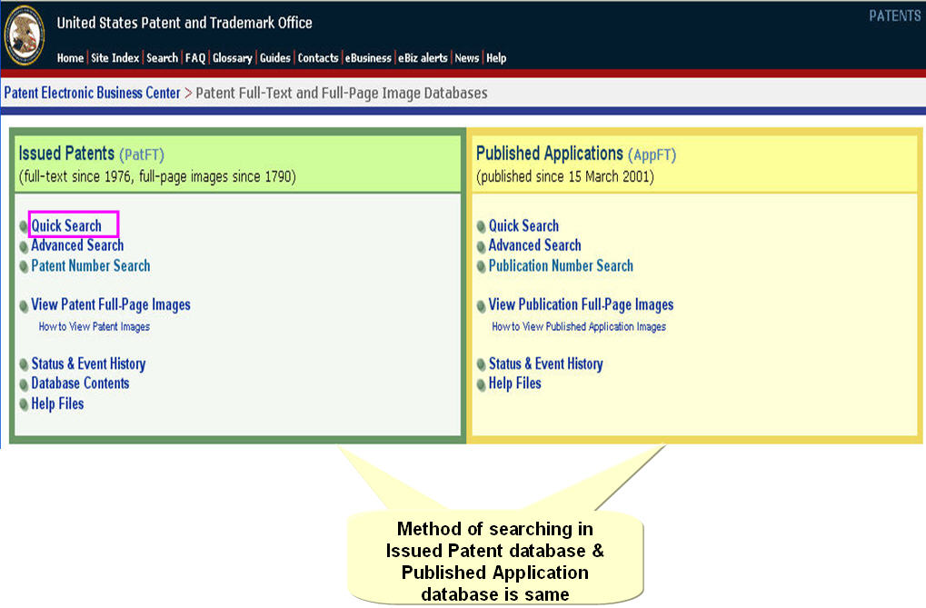Open Advanced Search under Issued Patents
The width and height of the screenshot is (926, 608).
[x=77, y=245]
